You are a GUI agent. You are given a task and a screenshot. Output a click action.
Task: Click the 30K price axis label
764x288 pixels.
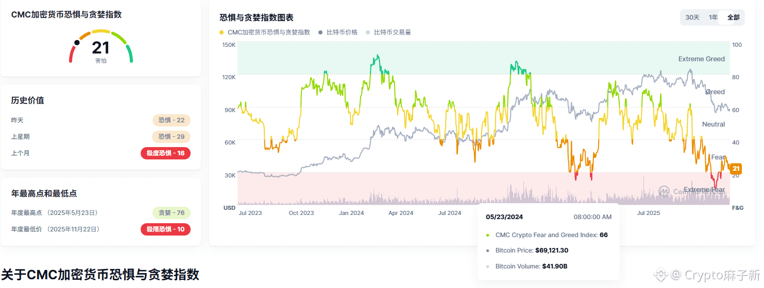(x=230, y=175)
